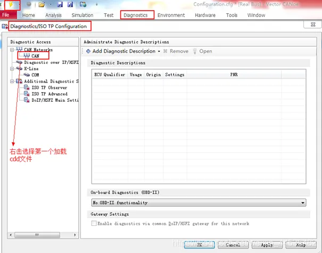
Task: Select the COM node under K-Line
Action: pos(35,75)
